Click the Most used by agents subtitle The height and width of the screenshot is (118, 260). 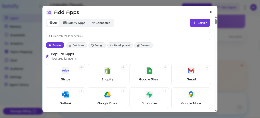tap(64, 58)
